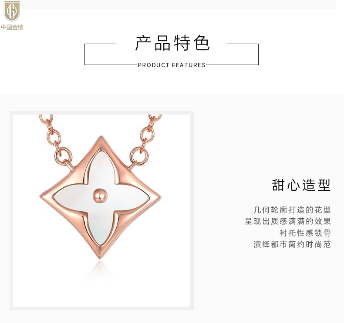344x323 pixels.
Task: Click the pendant's top pointed tip
Action: coord(101,138)
